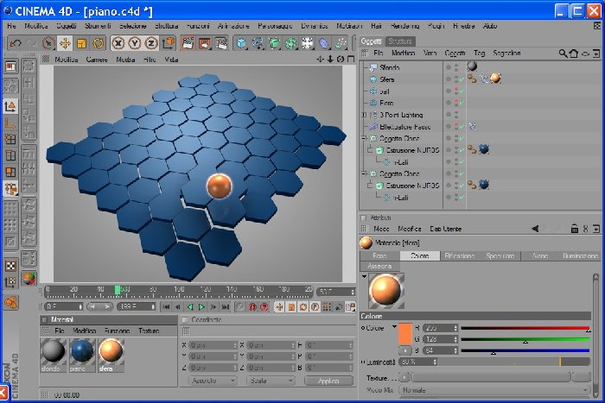This screenshot has height=403, width=605.
Task: Adjust the Luminosità slider
Action: pyautogui.click(x=515, y=362)
